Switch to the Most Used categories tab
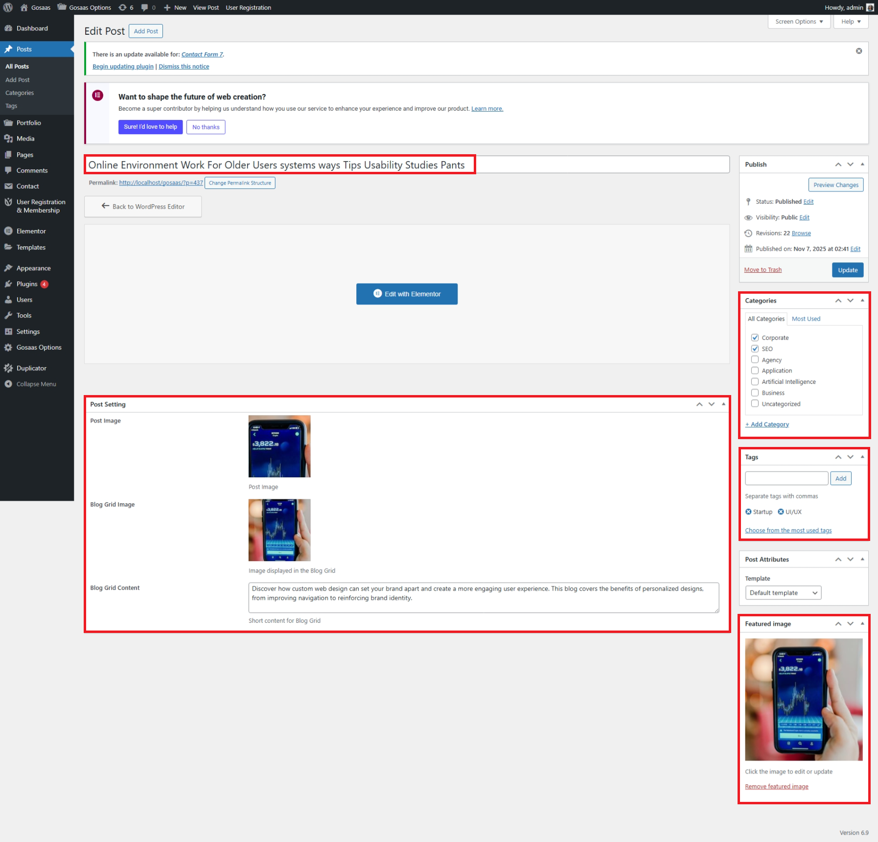 pyautogui.click(x=806, y=319)
